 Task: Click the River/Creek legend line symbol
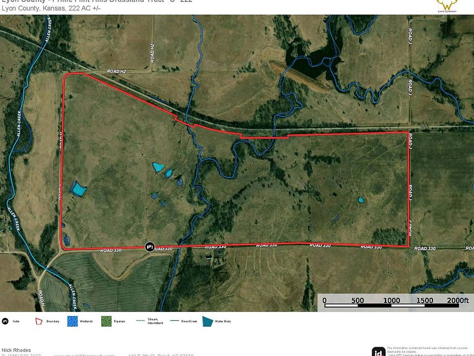point(173,321)
